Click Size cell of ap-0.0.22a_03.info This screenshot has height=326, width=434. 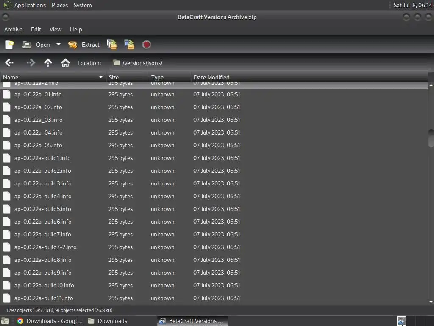[x=121, y=120]
